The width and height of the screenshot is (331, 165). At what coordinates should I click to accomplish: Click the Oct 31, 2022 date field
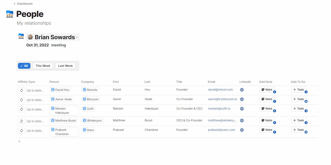coord(37,45)
